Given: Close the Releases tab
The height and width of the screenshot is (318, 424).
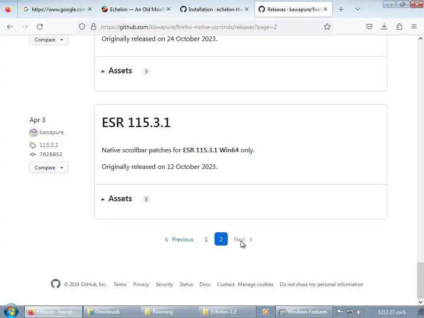Looking at the screenshot, I should pyautogui.click(x=325, y=9).
